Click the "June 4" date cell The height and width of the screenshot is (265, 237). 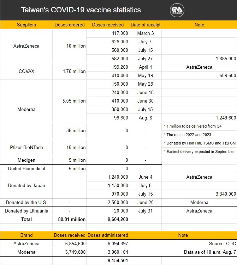point(146,177)
